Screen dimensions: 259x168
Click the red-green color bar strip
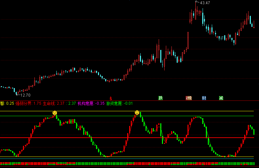(127, 163)
